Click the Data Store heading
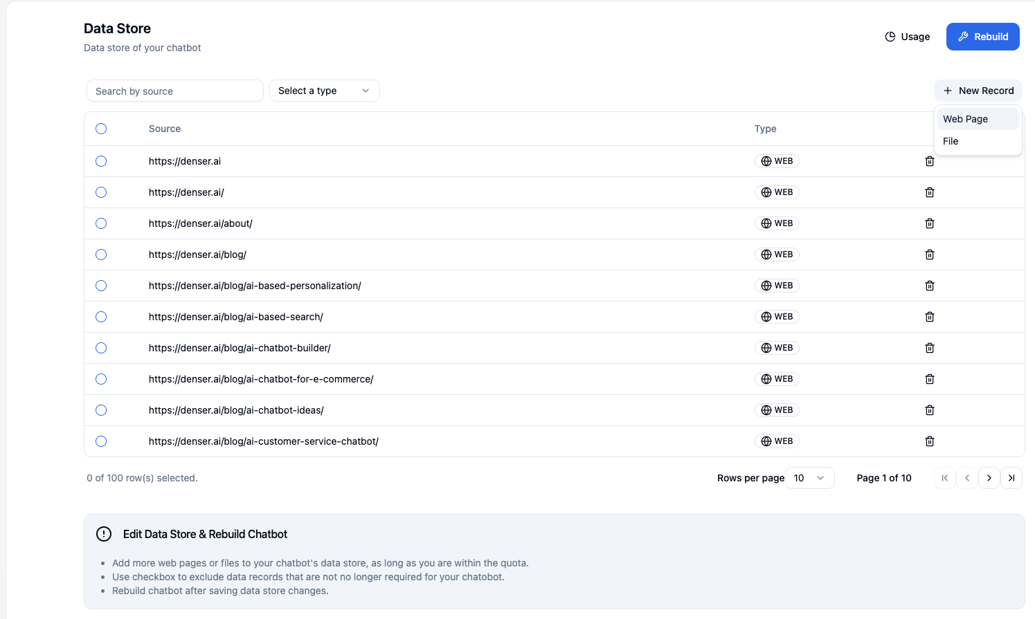Image resolution: width=1035 pixels, height=619 pixels. point(117,28)
